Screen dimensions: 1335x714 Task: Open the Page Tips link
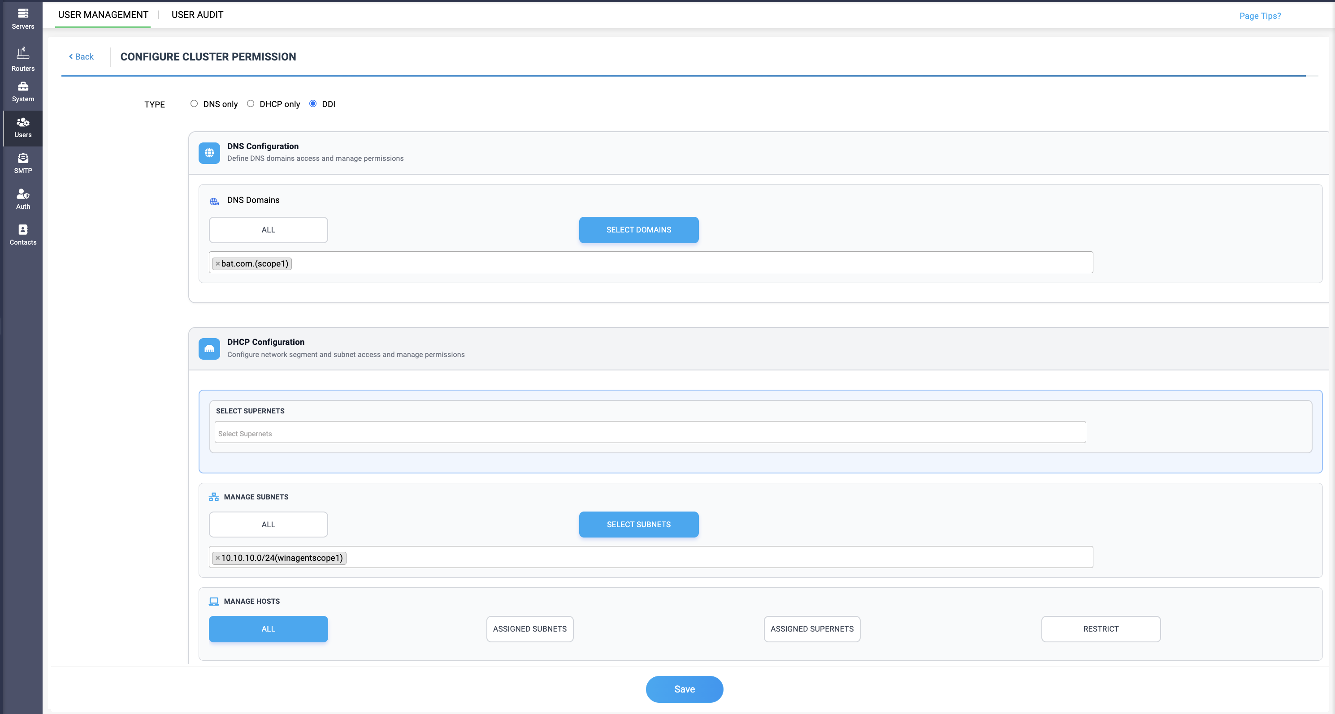point(1260,16)
